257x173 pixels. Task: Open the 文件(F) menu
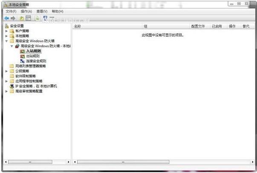point(11,12)
